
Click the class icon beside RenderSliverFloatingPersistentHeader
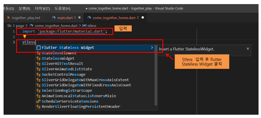tap(39, 107)
